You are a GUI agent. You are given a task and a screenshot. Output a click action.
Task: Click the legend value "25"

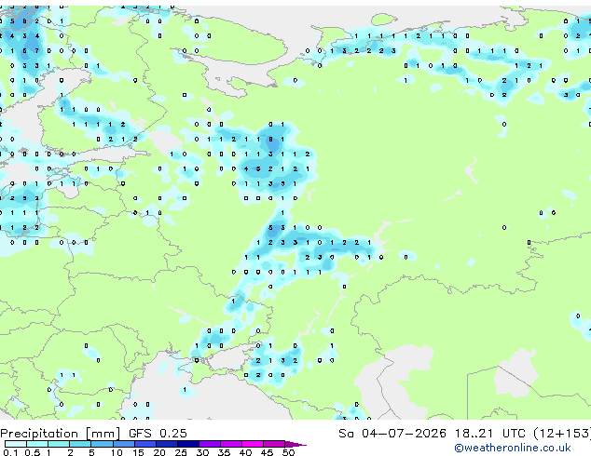(x=181, y=452)
